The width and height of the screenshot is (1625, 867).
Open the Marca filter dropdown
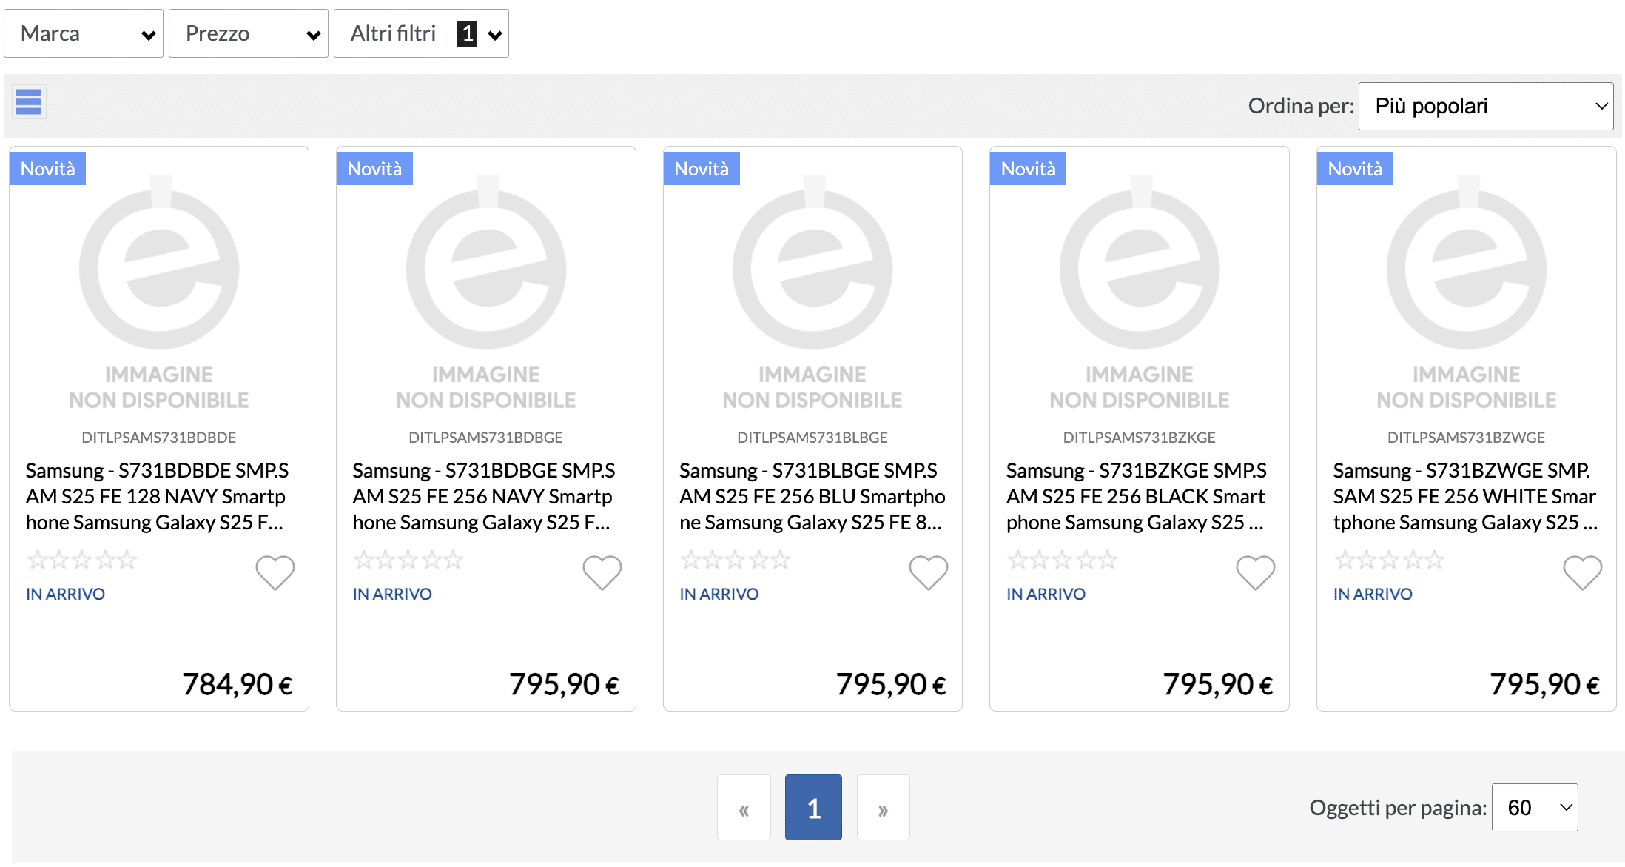(x=83, y=33)
